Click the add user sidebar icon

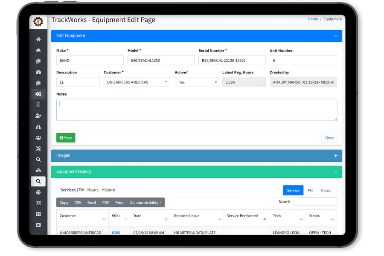click(38, 116)
